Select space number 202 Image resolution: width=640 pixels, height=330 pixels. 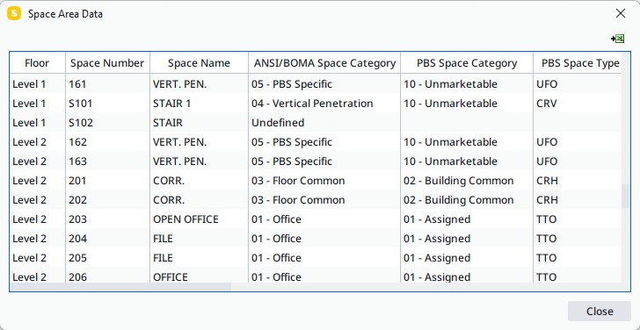click(107, 200)
